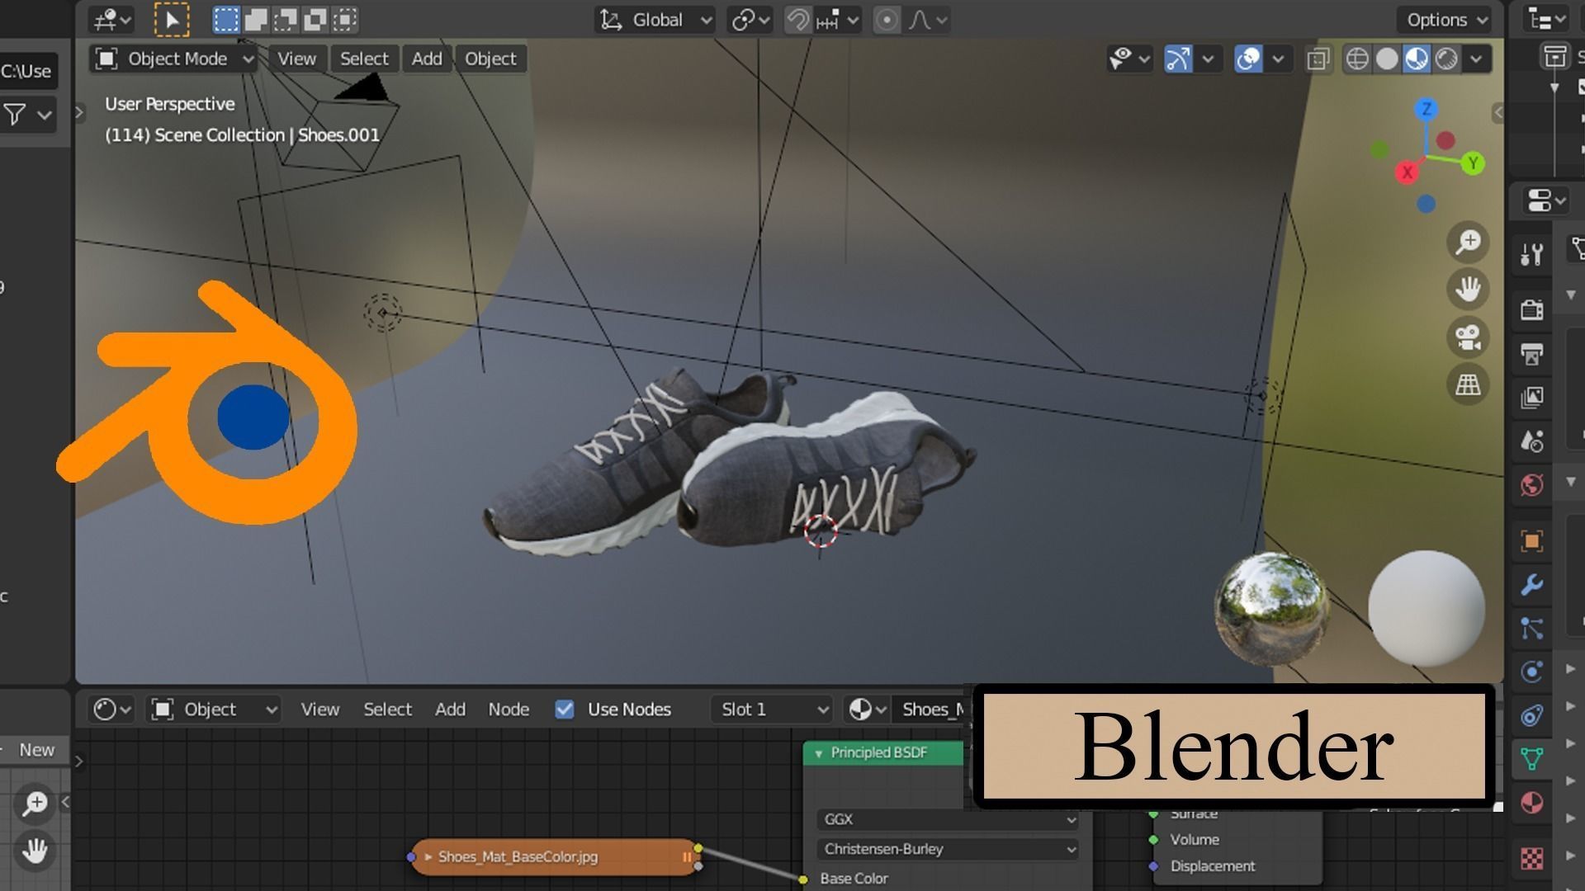Collapse the Principled BSDF node
Image resolution: width=1585 pixels, height=891 pixels.
tap(819, 753)
